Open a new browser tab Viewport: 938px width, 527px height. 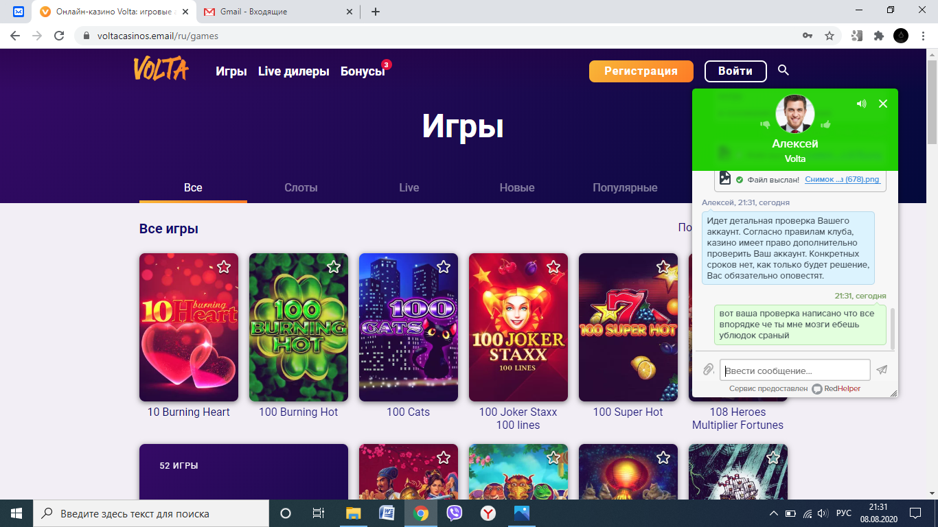(x=375, y=12)
